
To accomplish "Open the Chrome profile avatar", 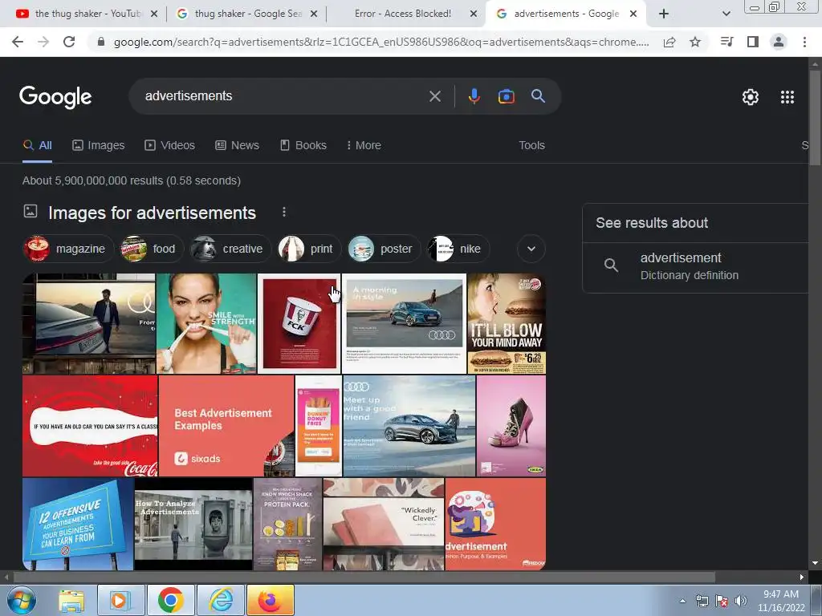I will click(x=779, y=42).
